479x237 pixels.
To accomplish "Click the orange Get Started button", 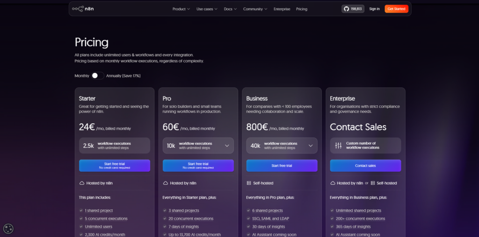I will (x=397, y=9).
